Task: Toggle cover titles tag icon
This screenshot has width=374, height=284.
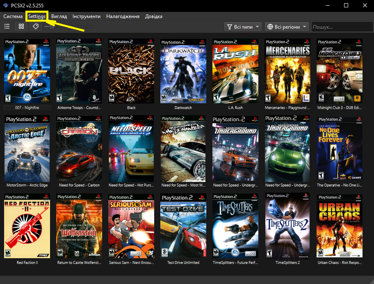Action: (36, 27)
